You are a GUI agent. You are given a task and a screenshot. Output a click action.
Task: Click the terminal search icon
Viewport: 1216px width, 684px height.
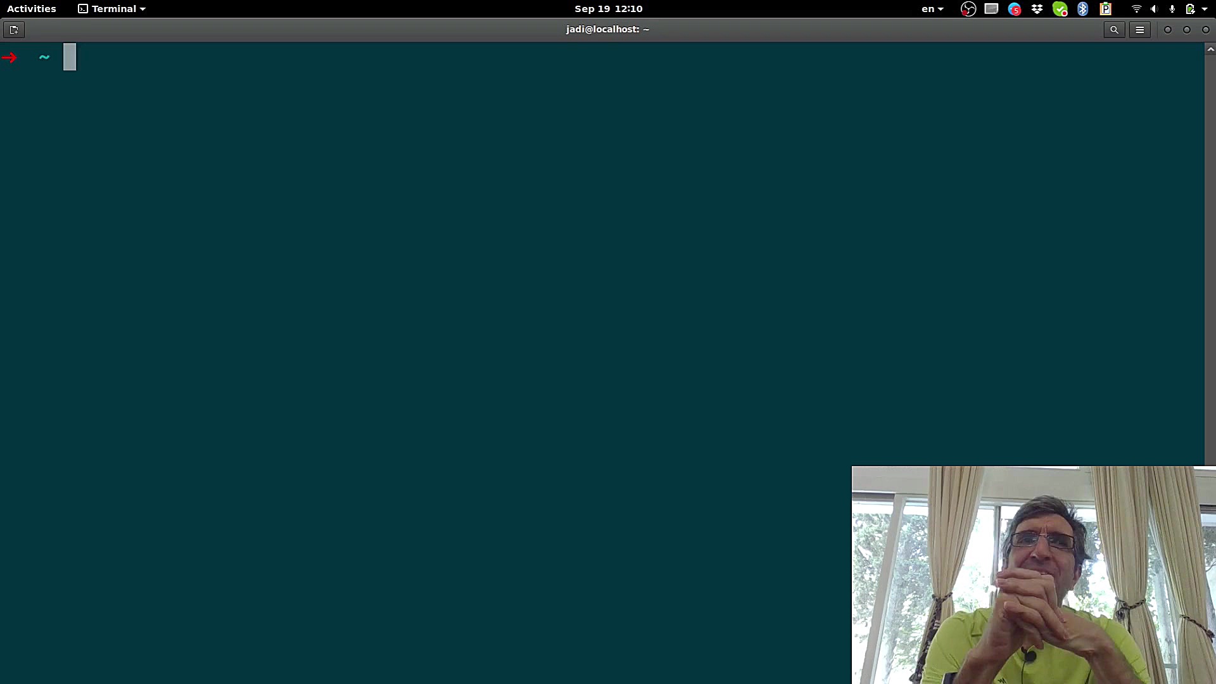click(1114, 30)
